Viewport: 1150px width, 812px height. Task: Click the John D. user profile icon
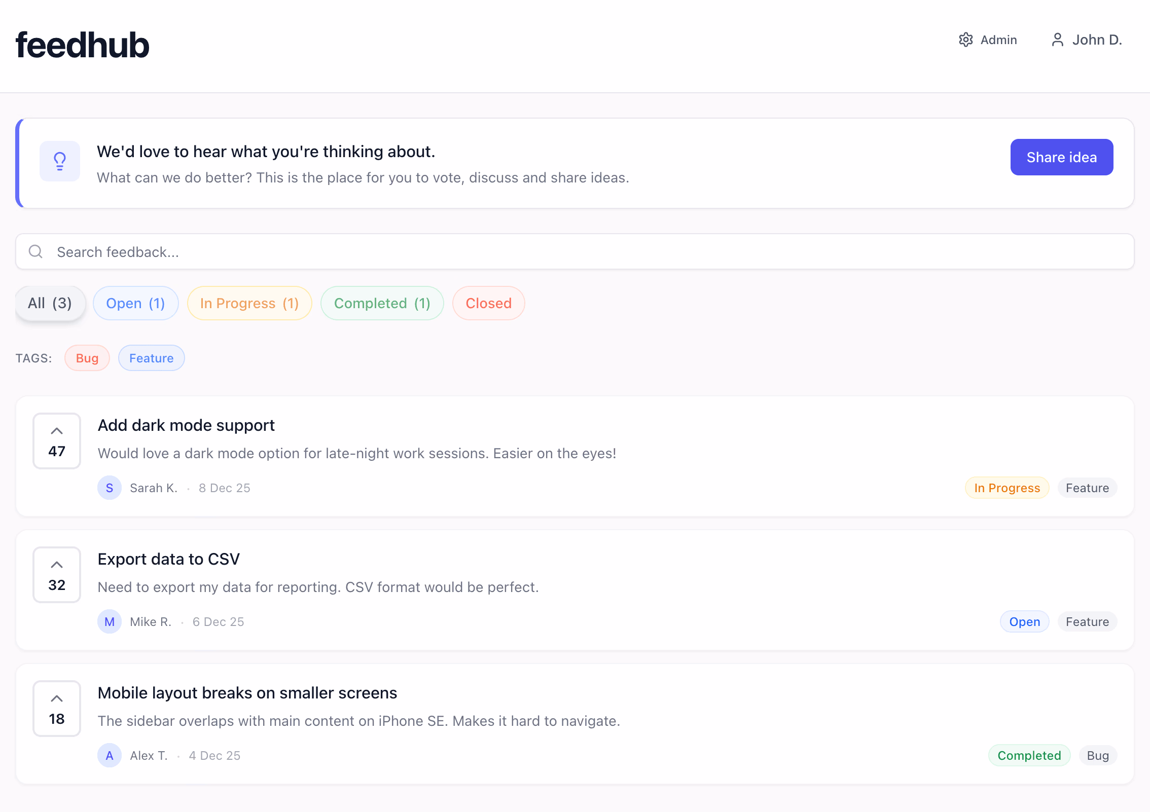(x=1057, y=40)
